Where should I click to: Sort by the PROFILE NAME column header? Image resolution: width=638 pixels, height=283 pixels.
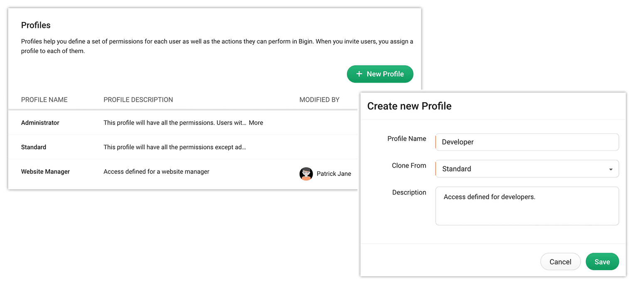(44, 100)
